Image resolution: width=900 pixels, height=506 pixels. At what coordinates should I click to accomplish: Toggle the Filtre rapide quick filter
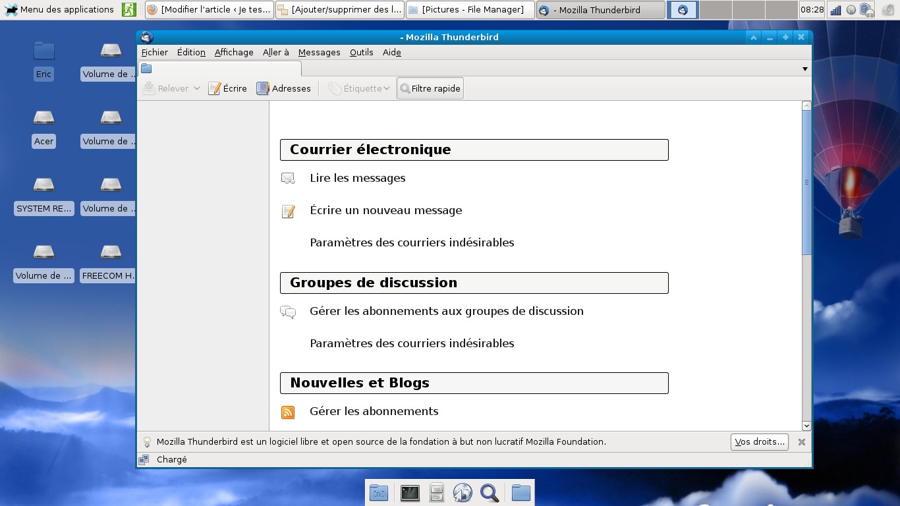click(x=430, y=88)
